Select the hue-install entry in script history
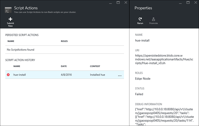This screenshot has height=126, width=199. coord(20,75)
